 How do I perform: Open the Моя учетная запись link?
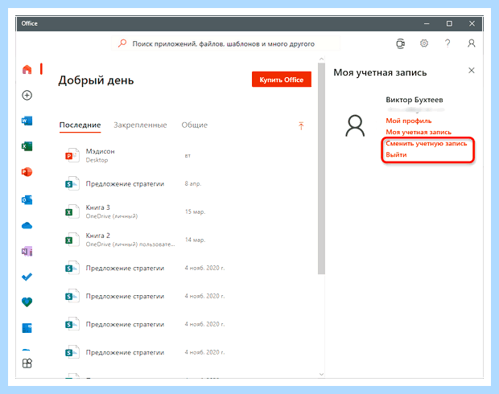point(419,132)
